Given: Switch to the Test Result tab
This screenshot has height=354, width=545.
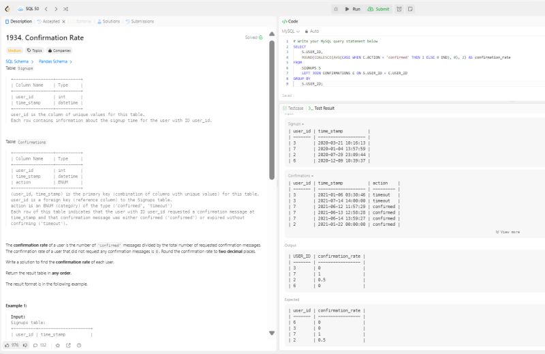Looking at the screenshot, I should pyautogui.click(x=322, y=108).
